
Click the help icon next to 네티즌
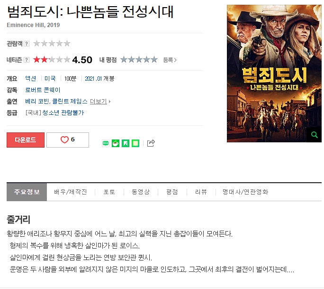[x=27, y=60]
